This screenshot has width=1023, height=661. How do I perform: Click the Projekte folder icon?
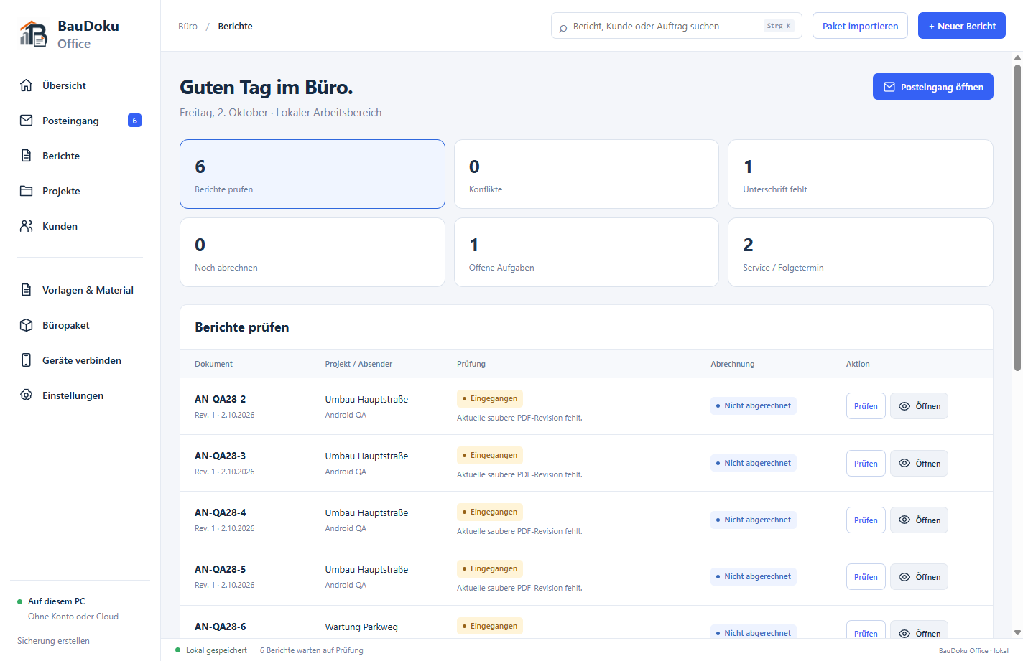27,191
